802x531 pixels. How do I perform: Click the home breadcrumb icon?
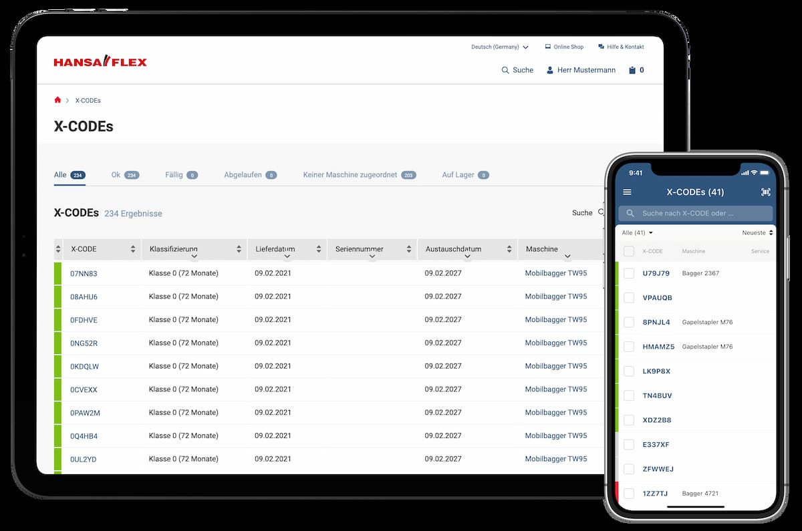57,100
